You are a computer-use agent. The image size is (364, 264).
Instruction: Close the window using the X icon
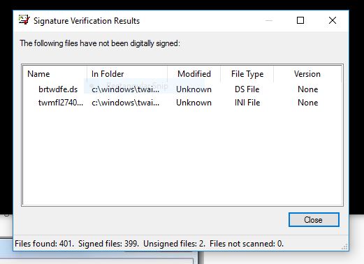pos(333,20)
